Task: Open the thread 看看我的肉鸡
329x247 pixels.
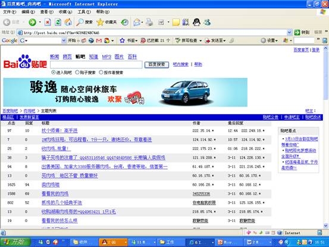Action: click(55, 193)
